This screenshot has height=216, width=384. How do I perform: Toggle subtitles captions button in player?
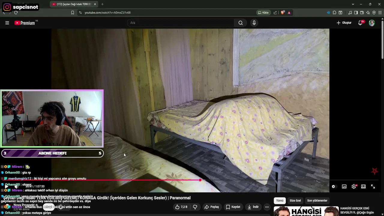pyautogui.click(x=344, y=187)
